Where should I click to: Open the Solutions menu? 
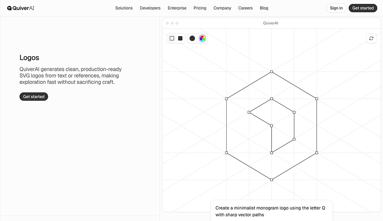pos(124,8)
